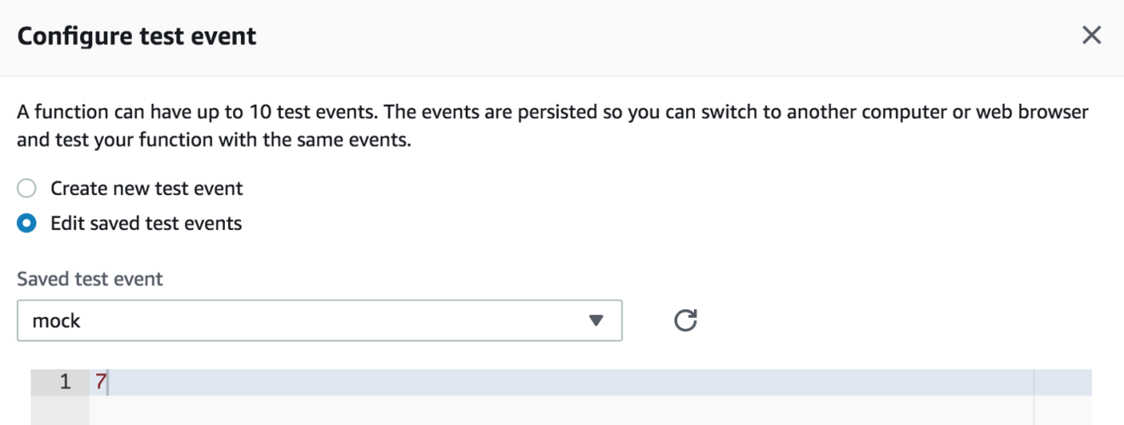Click the 'Edit saved test events' label text
Viewport: 1124px width, 425px height.
click(146, 223)
